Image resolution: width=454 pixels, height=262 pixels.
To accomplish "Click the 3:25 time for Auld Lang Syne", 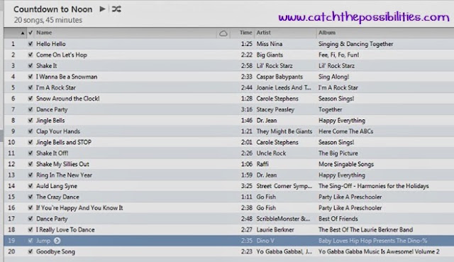I will point(247,186).
